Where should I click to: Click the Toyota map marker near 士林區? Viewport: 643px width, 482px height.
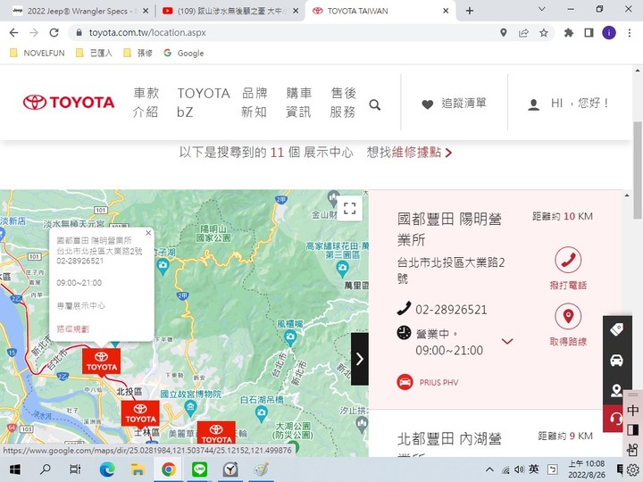pos(140,414)
